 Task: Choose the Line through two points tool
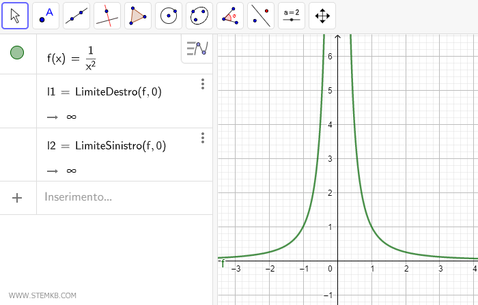pos(76,15)
